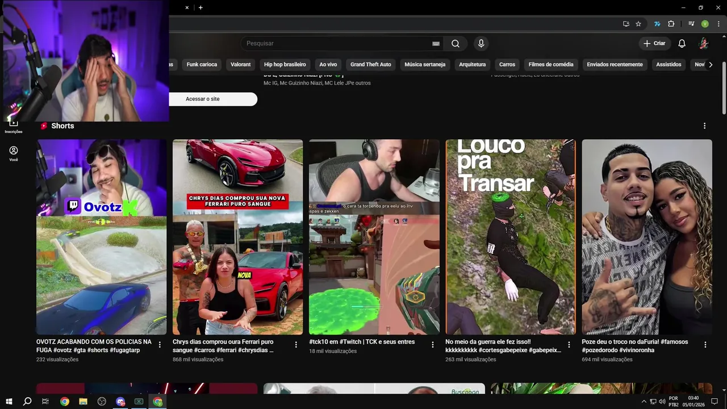This screenshot has height=409, width=727.
Task: Open title Chrys dias comprou oura Ferrari
Action: [x=223, y=346]
